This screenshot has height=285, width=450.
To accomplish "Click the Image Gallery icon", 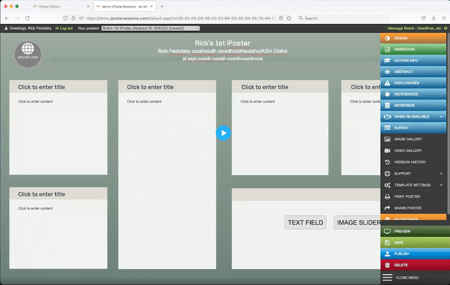I will 387,139.
